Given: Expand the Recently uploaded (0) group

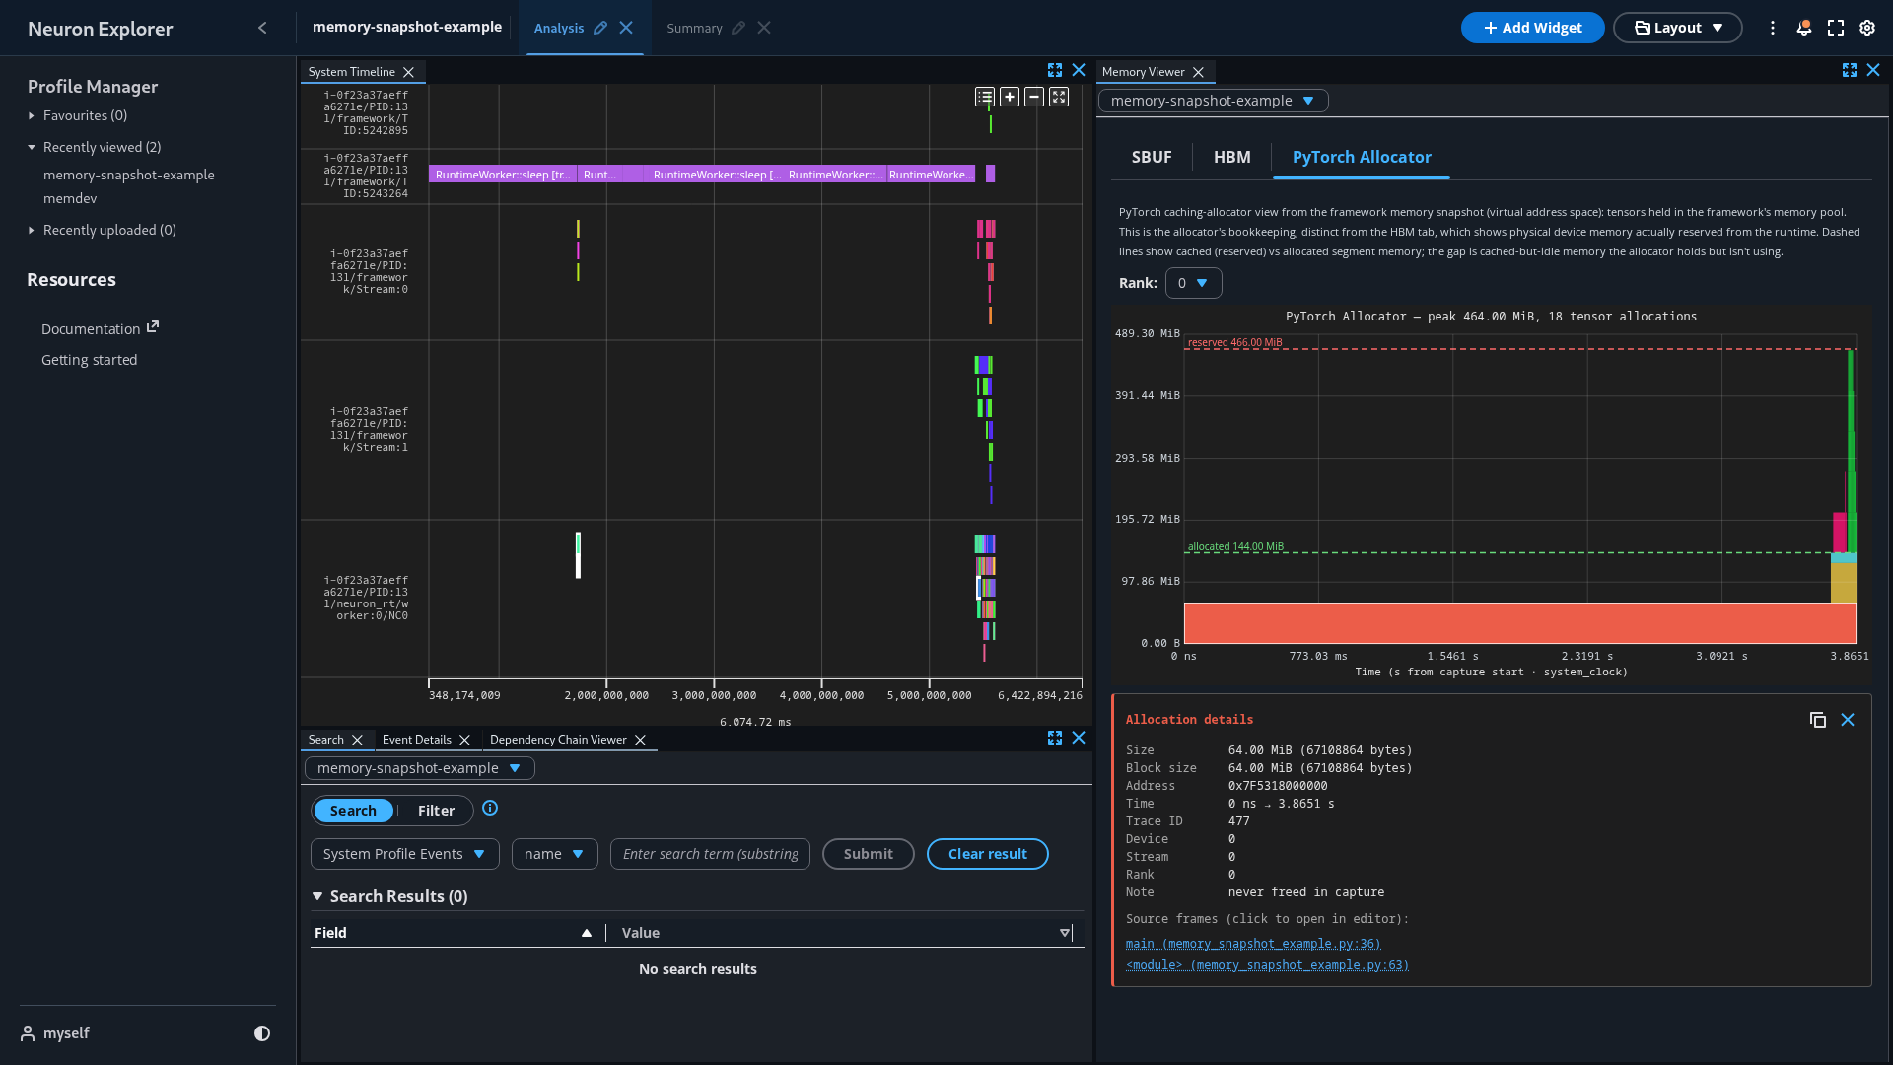Looking at the screenshot, I should click(x=32, y=231).
